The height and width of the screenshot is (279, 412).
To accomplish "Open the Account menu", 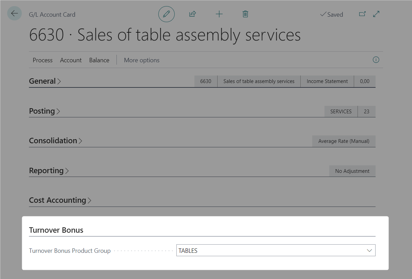I will 71,60.
